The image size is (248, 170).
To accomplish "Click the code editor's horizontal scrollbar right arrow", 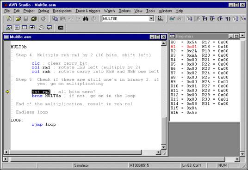I will click(158, 152).
